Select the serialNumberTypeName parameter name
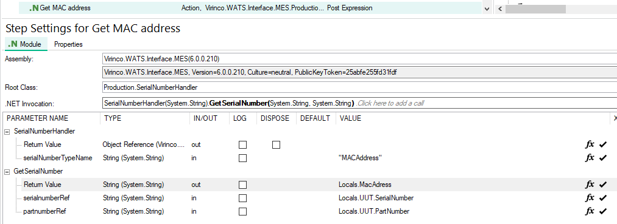The image size is (617, 224). (x=58, y=158)
